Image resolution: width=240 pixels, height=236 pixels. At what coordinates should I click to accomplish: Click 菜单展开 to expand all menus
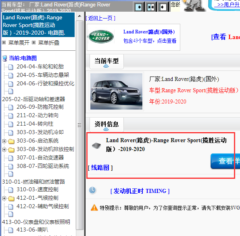[x=19, y=43]
